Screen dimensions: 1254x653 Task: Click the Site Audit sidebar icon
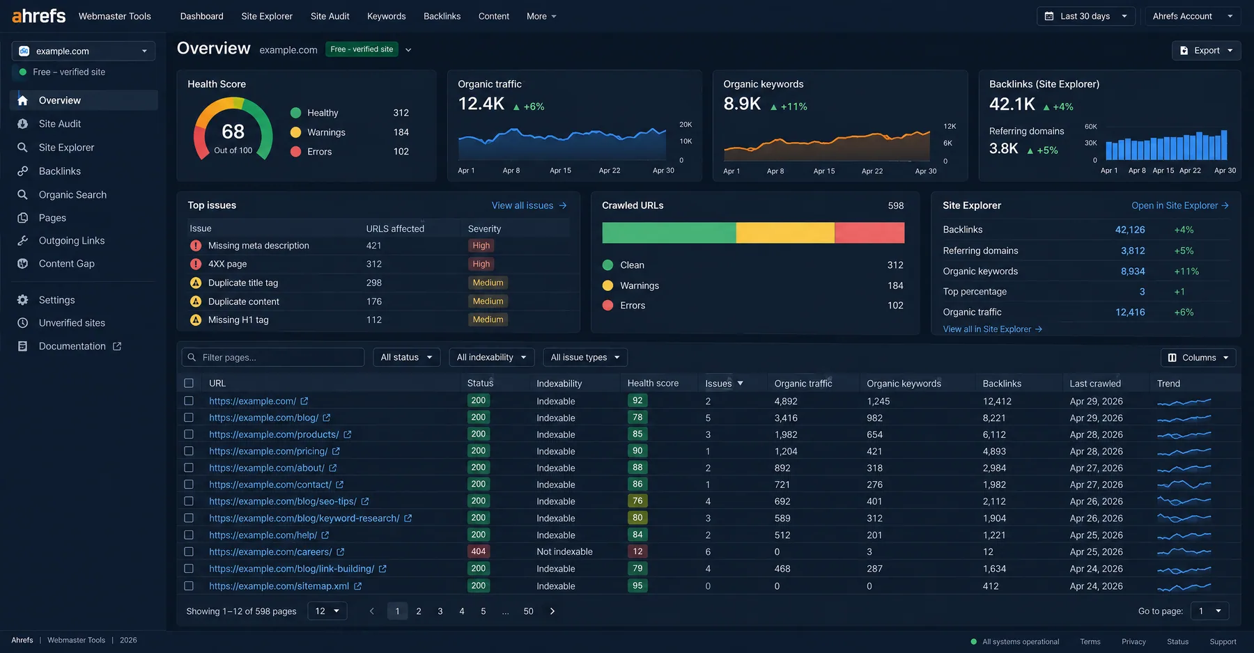[x=23, y=124]
